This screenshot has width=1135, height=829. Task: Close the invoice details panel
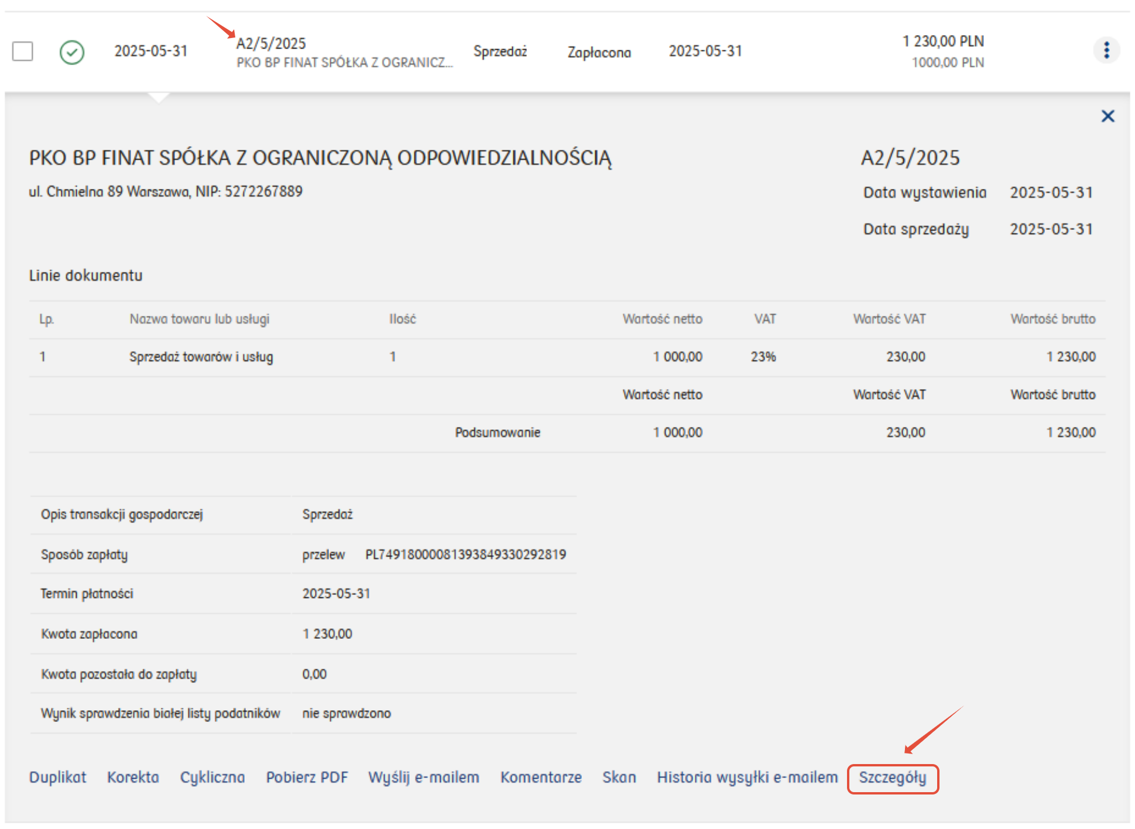point(1107,116)
